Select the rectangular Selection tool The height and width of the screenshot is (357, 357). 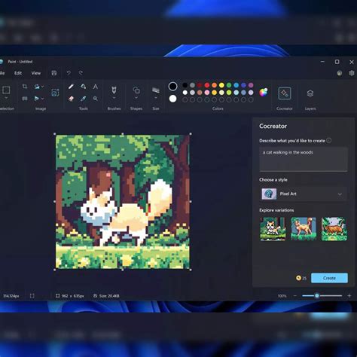6,90
